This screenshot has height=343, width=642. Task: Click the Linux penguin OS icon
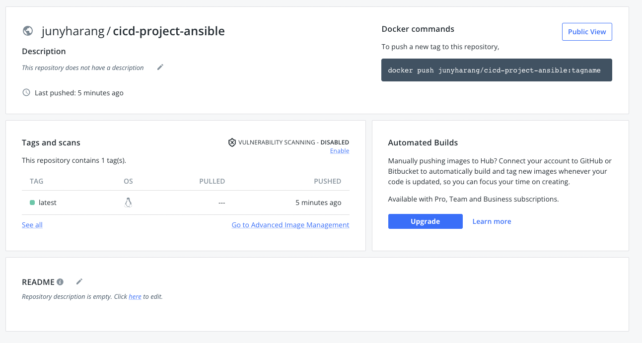point(128,203)
